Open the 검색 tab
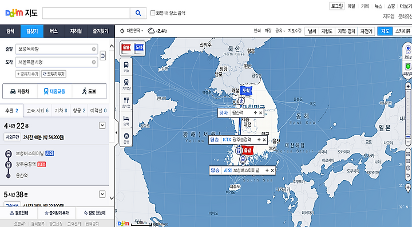The width and height of the screenshot is (412, 227). click(x=10, y=31)
